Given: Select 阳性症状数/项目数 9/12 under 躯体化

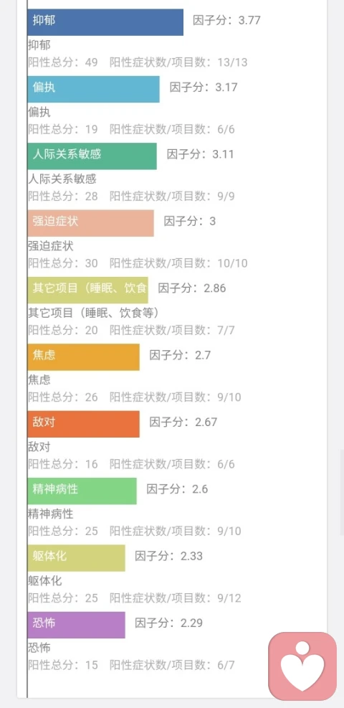Looking at the screenshot, I should [176, 598].
